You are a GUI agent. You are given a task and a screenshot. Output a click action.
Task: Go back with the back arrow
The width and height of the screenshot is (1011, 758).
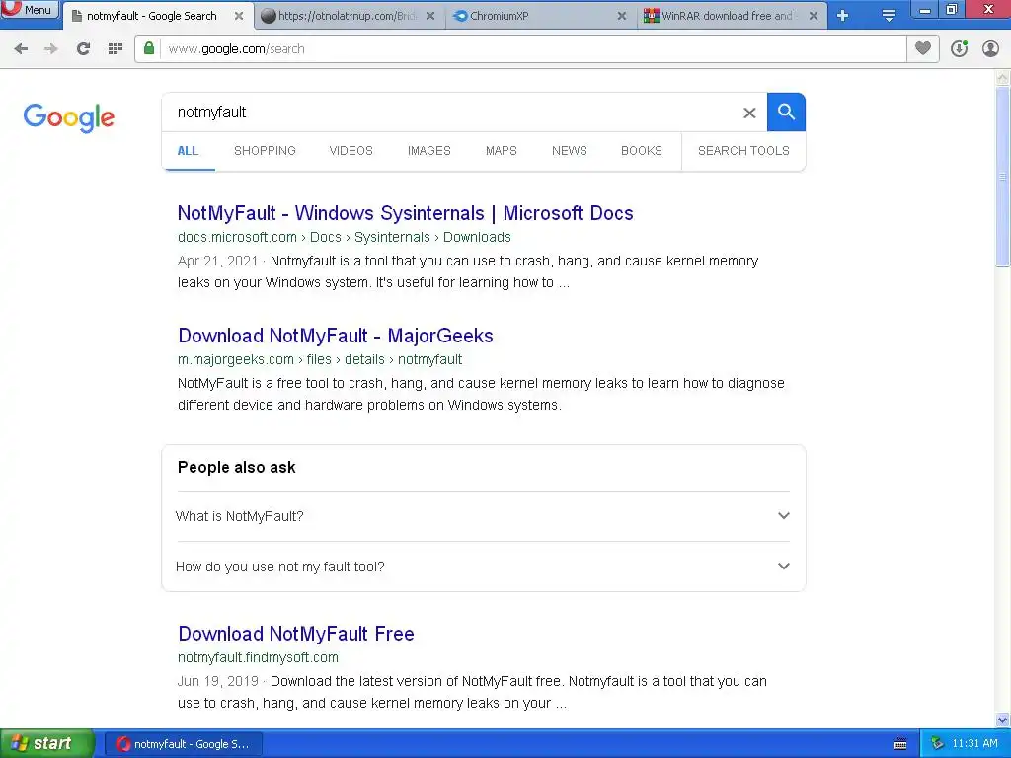point(21,49)
